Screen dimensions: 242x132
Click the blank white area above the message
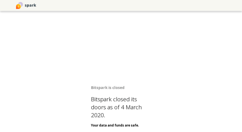click(121, 46)
